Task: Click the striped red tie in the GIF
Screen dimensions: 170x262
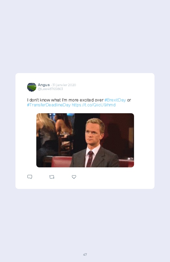Action: coord(90,158)
